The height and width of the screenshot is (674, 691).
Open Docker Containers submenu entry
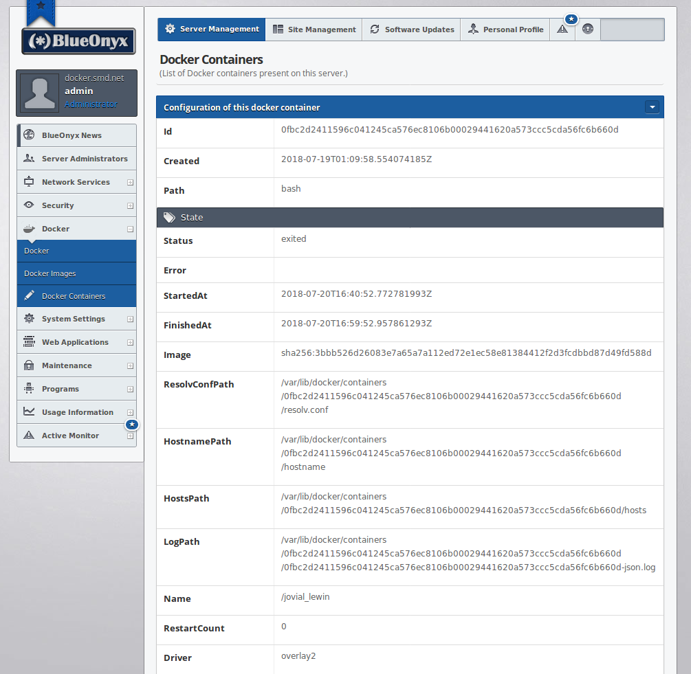77,296
